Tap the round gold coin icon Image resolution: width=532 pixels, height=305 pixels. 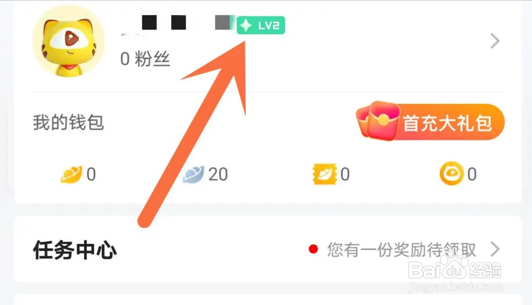point(451,173)
